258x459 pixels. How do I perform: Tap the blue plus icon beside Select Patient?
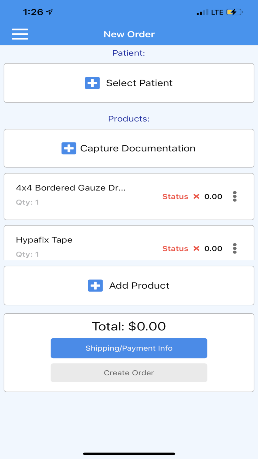92,83
